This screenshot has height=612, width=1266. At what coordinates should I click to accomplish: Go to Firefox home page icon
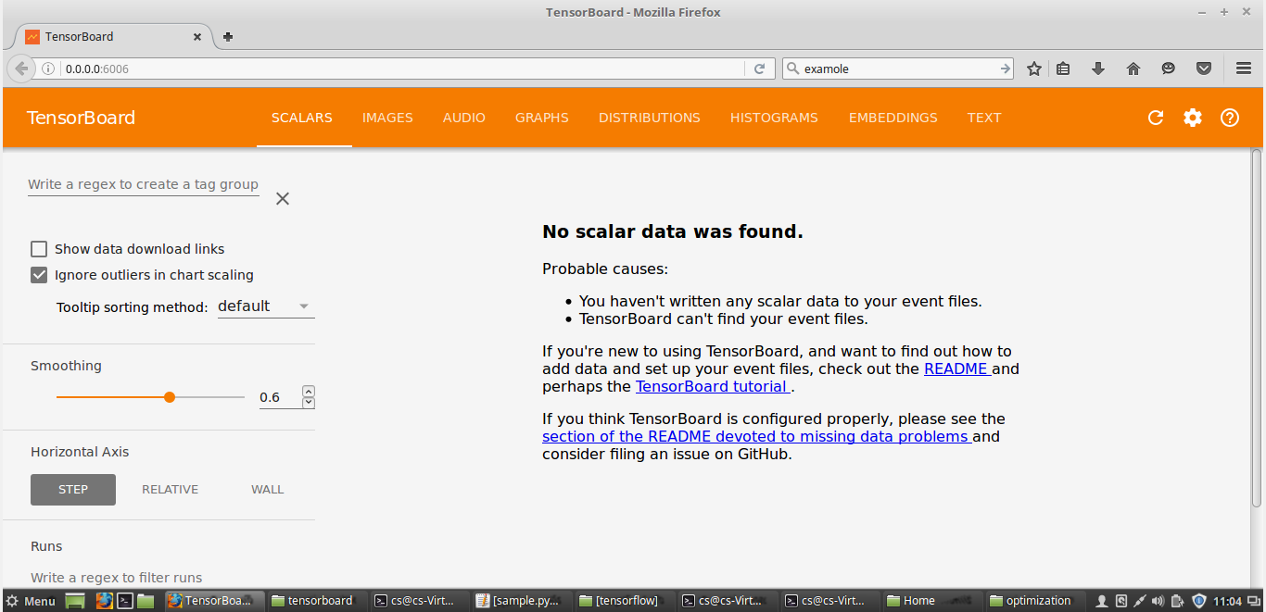pyautogui.click(x=1133, y=69)
